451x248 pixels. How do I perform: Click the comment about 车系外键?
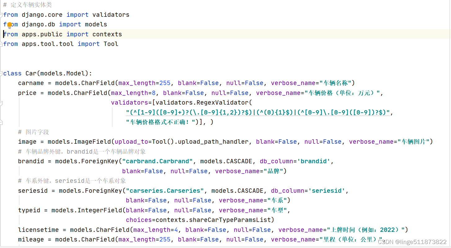72,181
